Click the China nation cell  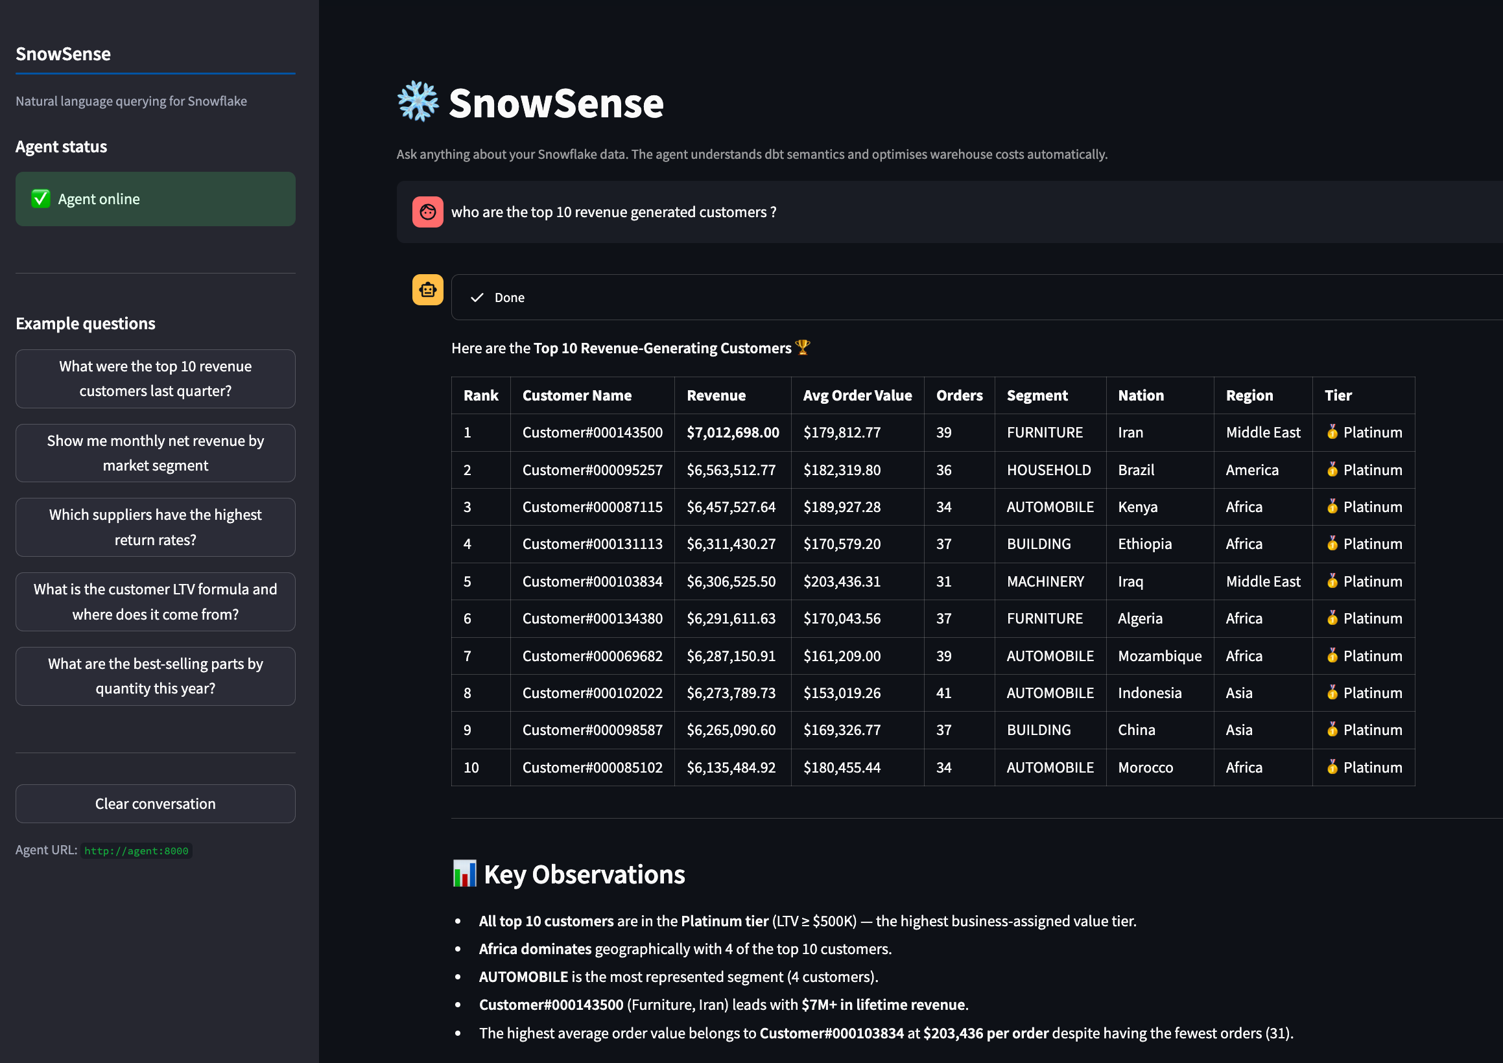tap(1160, 730)
